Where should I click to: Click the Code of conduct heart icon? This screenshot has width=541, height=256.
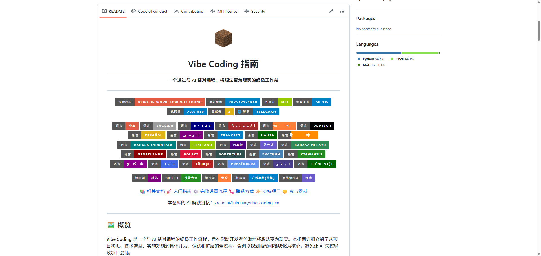[133, 11]
